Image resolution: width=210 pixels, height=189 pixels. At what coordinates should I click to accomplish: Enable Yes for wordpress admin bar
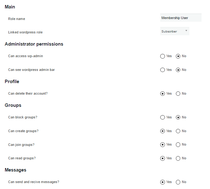click(x=162, y=70)
